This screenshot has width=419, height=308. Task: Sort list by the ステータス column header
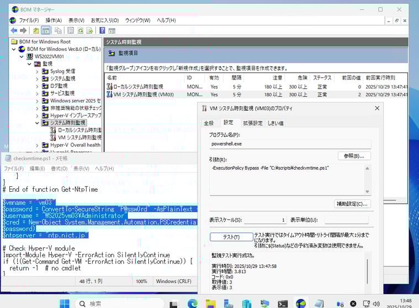tap(322, 78)
